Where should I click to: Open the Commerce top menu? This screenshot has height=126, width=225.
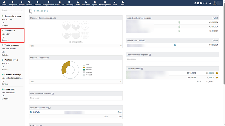(37, 3)
